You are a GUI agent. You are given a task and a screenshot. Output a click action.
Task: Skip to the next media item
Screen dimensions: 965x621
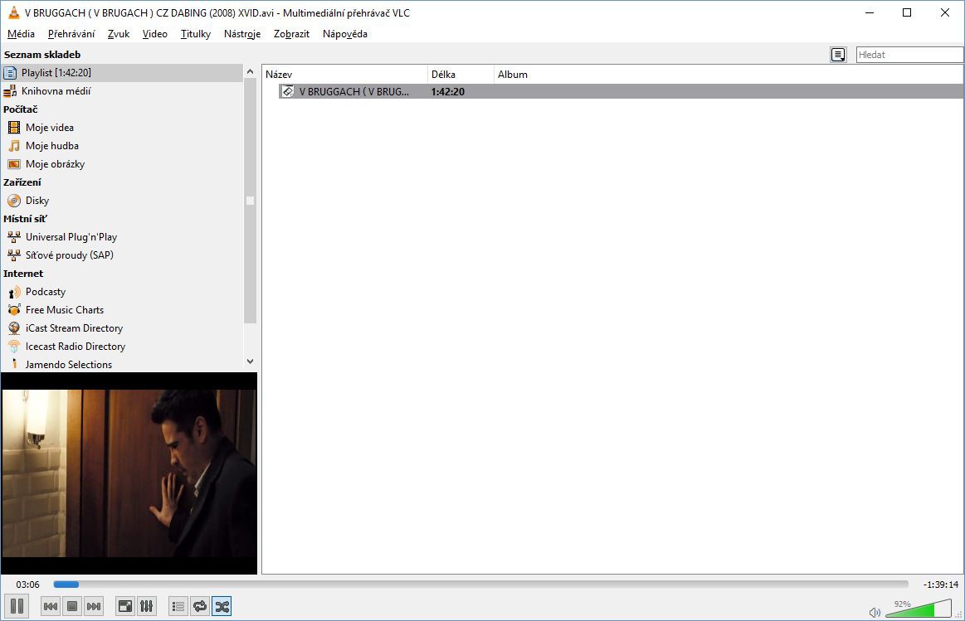tap(94, 606)
